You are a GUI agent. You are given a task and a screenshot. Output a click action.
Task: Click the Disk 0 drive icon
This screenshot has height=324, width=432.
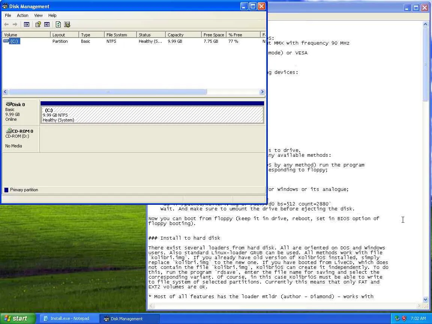pyautogui.click(x=9, y=104)
